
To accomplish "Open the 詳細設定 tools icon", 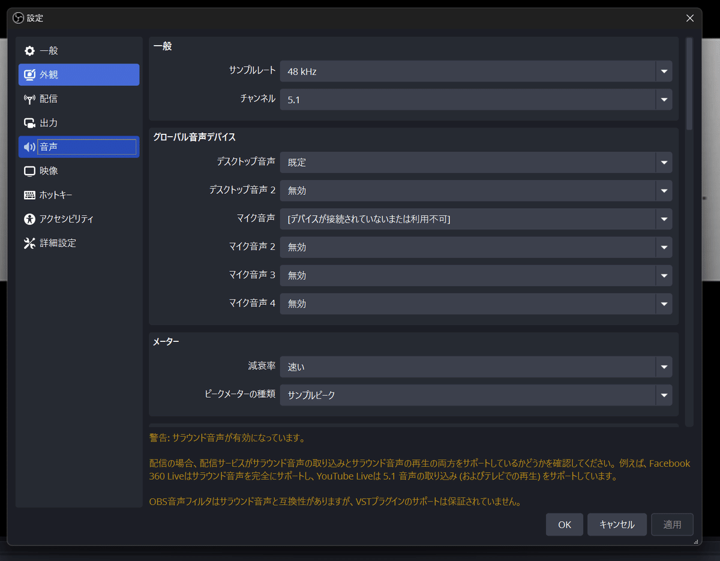I will 29,243.
